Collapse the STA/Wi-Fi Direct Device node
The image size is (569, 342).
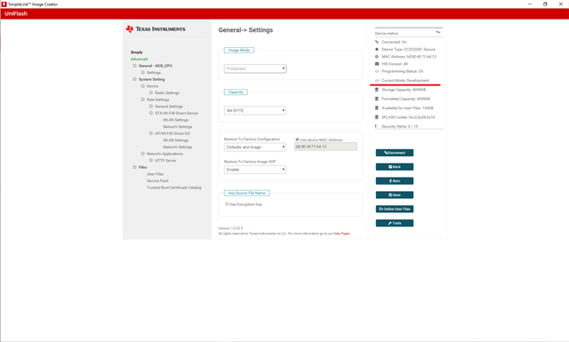[151, 113]
